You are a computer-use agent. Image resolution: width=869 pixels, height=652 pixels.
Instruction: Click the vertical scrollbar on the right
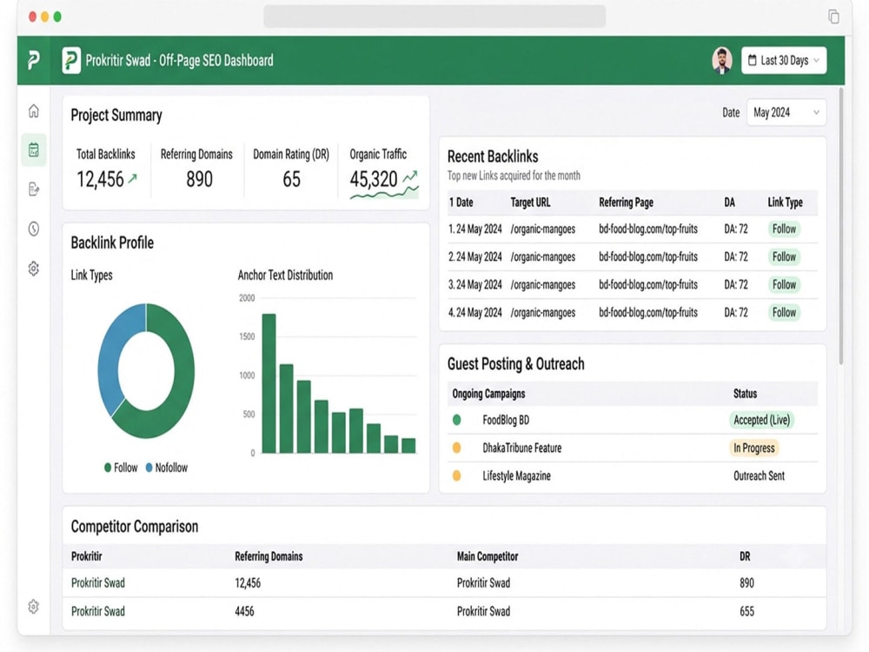click(841, 226)
